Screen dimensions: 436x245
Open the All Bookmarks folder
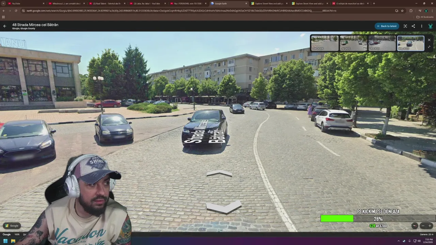[425, 17]
